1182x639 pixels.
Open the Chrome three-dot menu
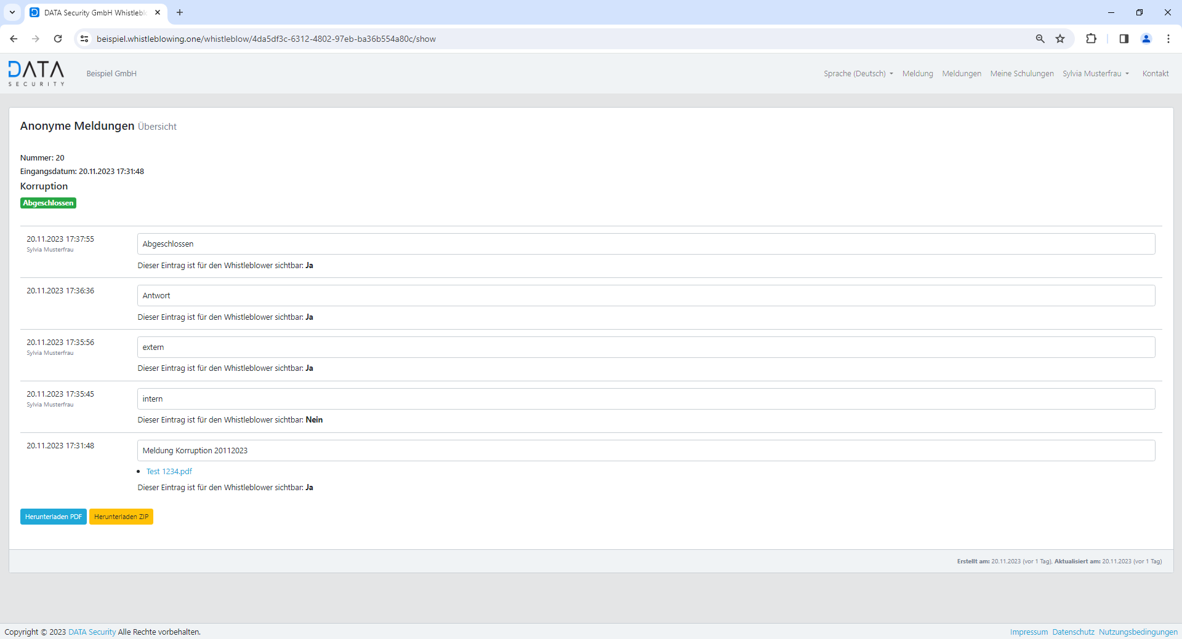click(1168, 39)
